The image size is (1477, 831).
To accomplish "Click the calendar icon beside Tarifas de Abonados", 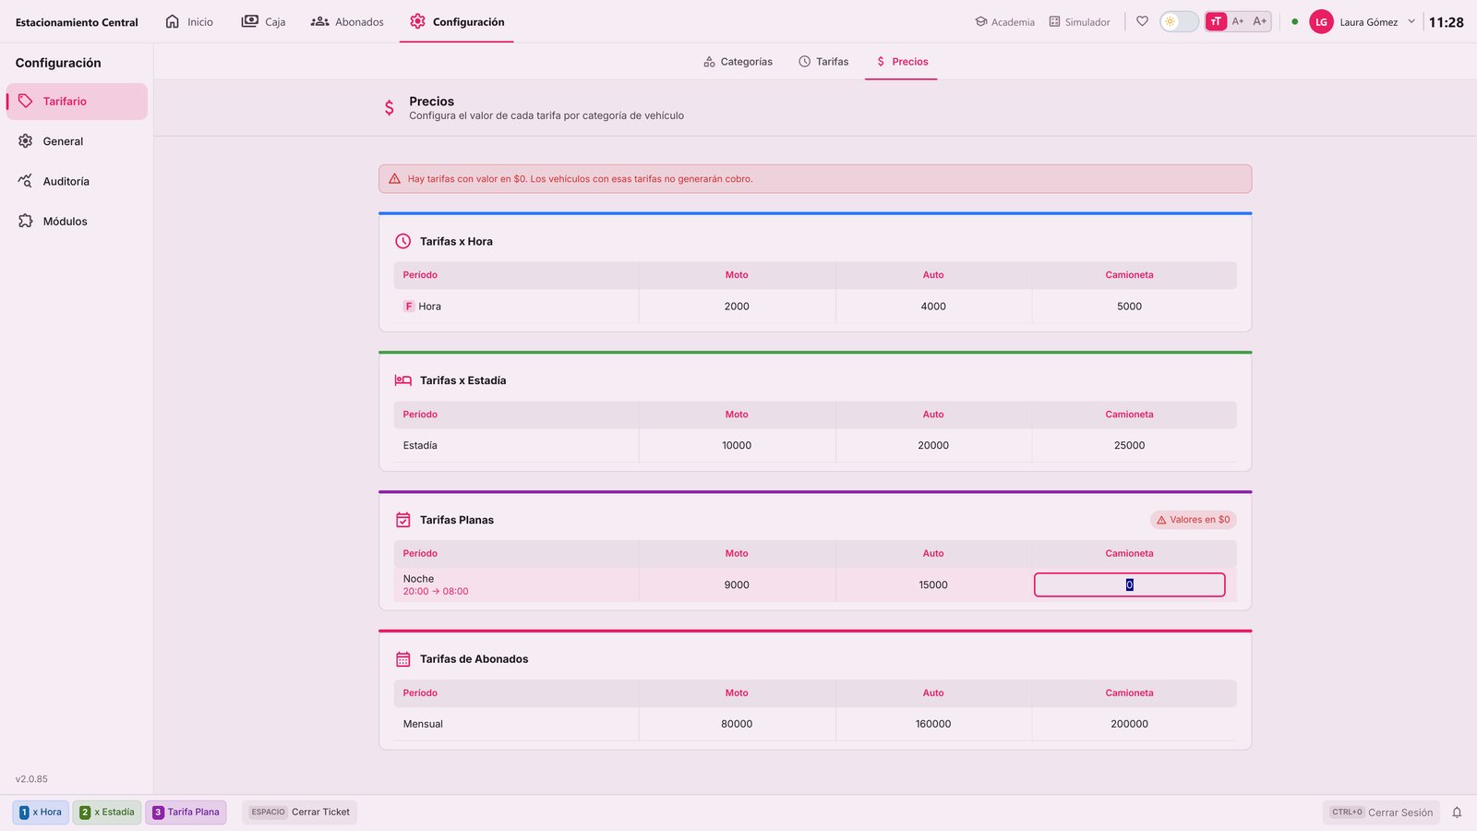I will [x=402, y=659].
